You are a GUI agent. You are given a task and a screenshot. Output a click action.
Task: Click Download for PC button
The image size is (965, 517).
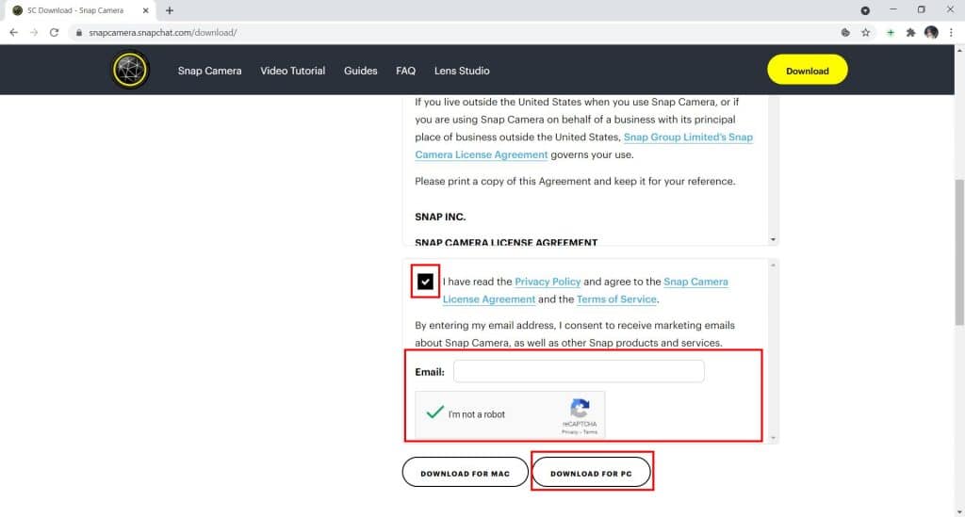[591, 473]
